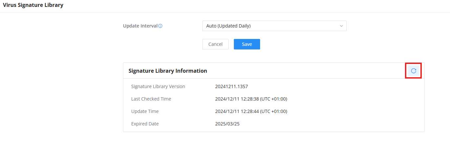Click the 'Update Time' label
The image size is (450, 149).
tap(145, 111)
